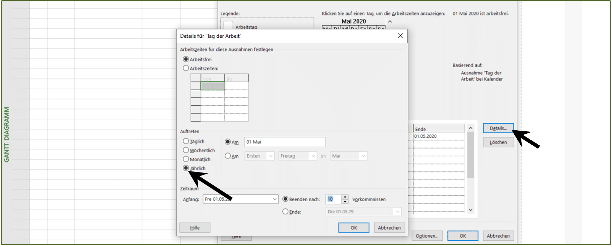This screenshot has width=612, height=247.
Task: Increase the Vorkommnissen count with up arrow
Action: (345, 197)
